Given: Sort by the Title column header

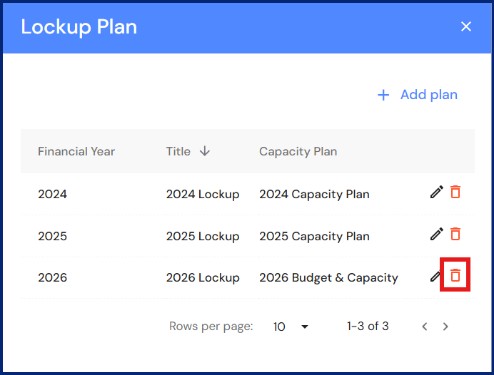Looking at the screenshot, I should [x=178, y=151].
